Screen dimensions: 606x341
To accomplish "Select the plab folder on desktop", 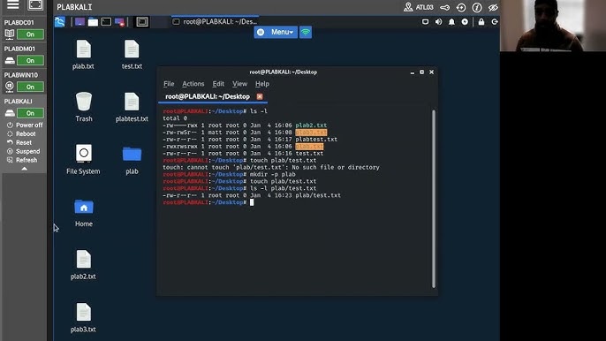I will pos(132,160).
